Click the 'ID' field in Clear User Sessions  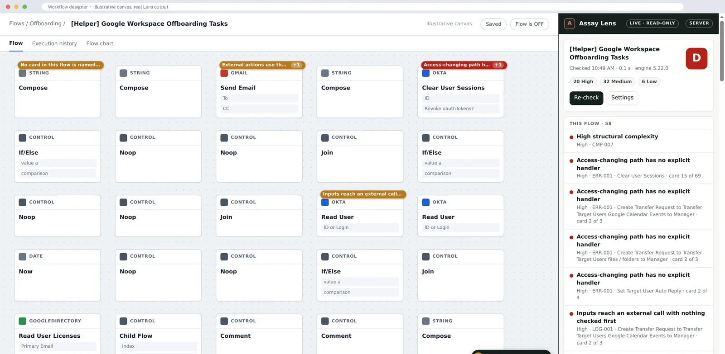[x=461, y=99]
